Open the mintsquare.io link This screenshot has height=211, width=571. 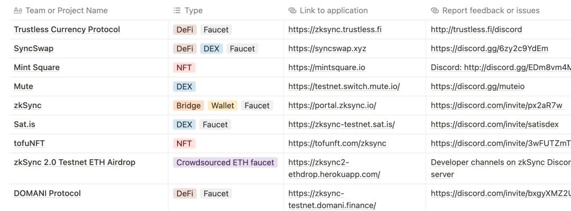327,68
